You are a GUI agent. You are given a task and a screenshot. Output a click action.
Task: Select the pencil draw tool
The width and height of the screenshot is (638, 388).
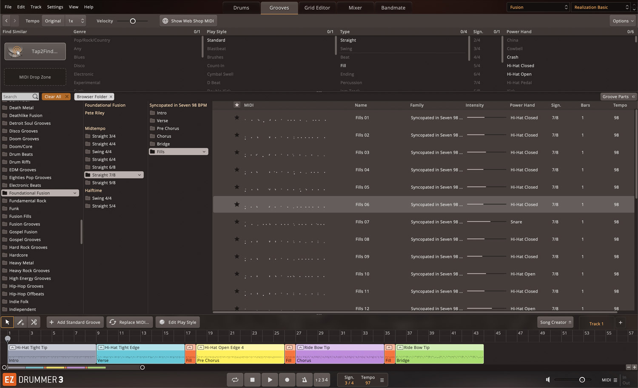pos(20,322)
